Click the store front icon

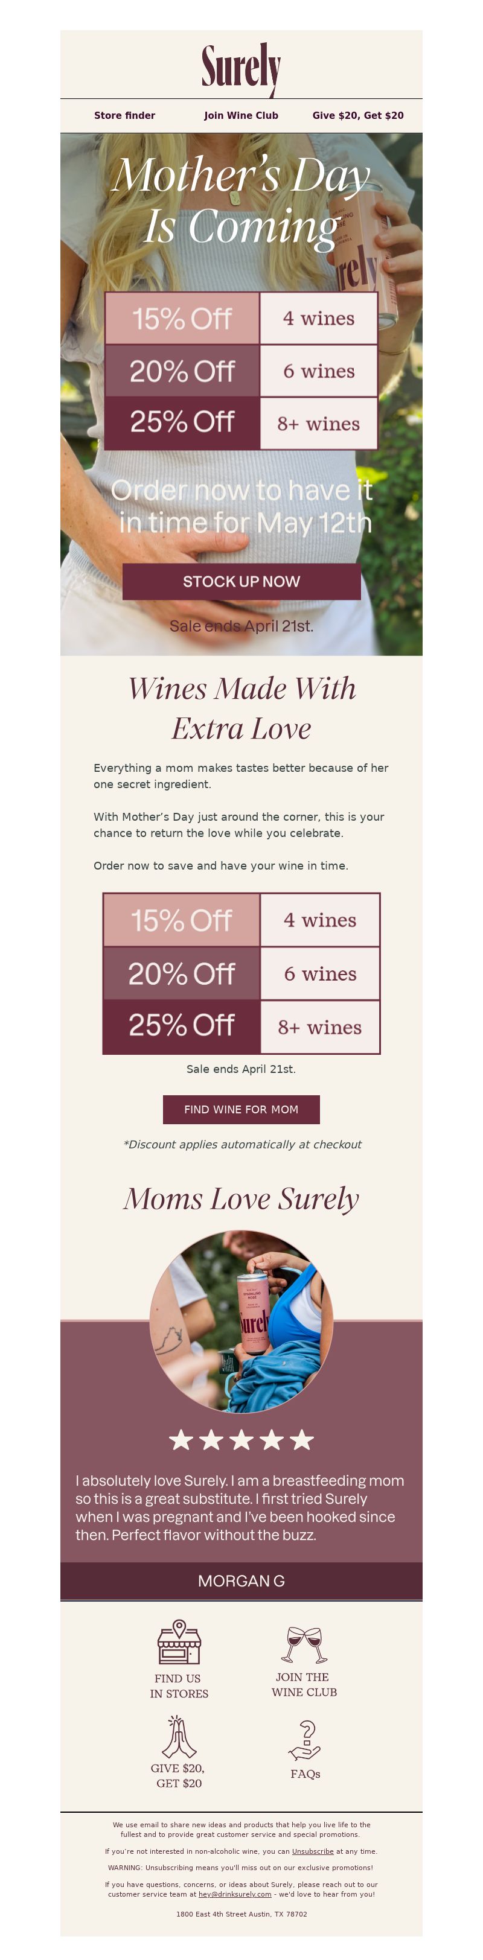click(x=179, y=1643)
